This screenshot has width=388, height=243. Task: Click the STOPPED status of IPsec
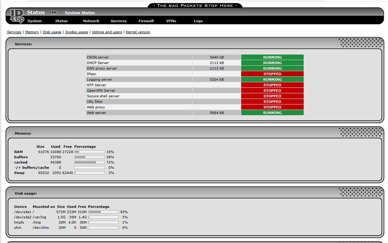(272, 74)
